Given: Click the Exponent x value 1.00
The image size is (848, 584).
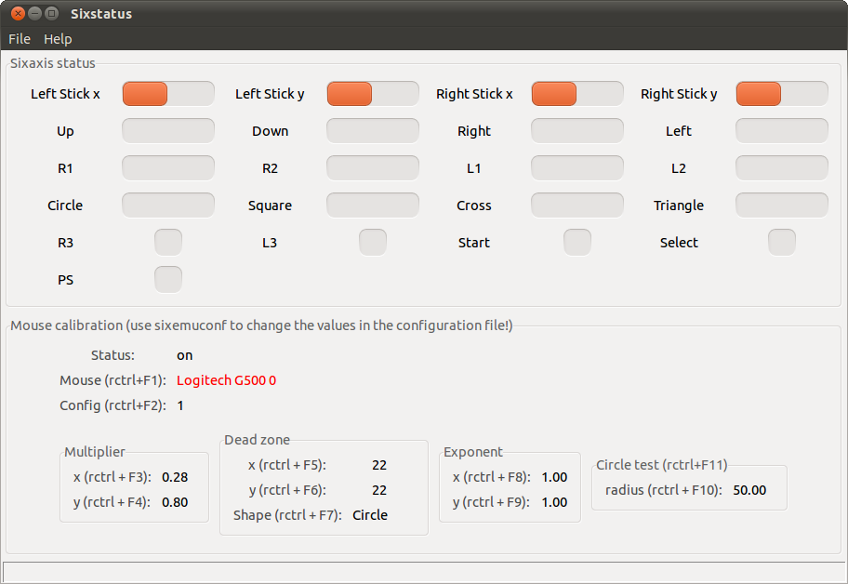Looking at the screenshot, I should point(554,477).
